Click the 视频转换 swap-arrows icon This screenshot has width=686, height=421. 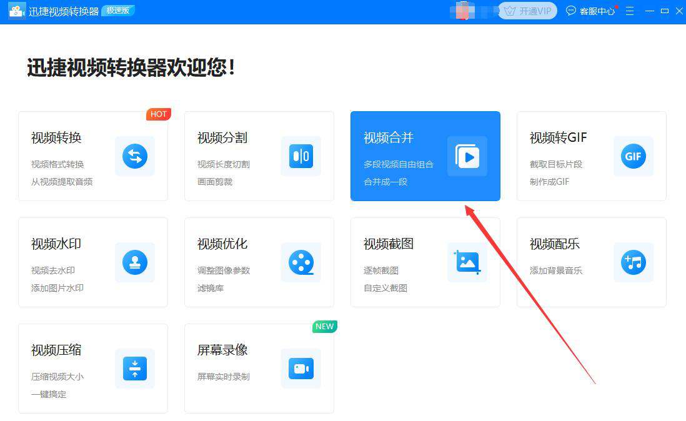coord(135,156)
